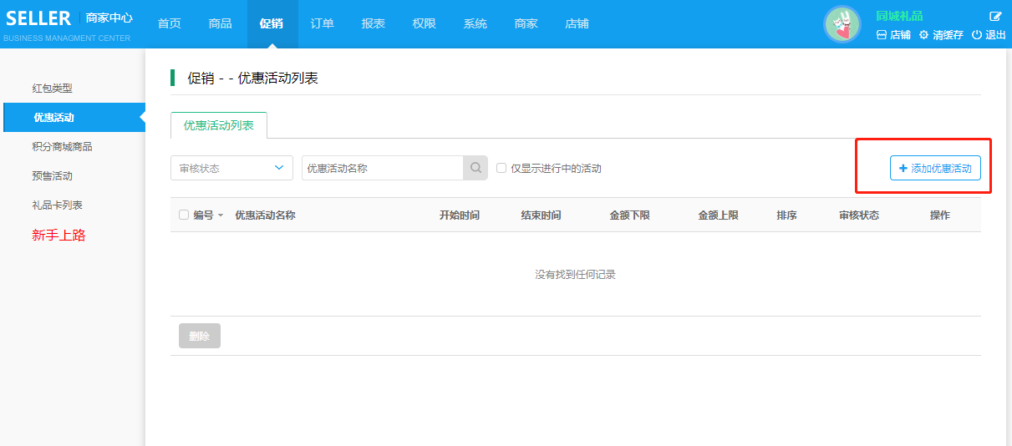The image size is (1012, 446).
Task: Open the 订单 top menu
Action: (322, 23)
